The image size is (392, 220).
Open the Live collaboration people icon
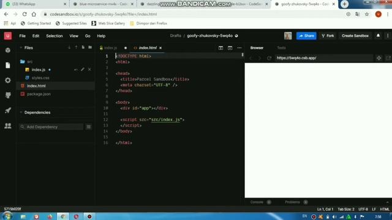pyautogui.click(x=8, y=125)
